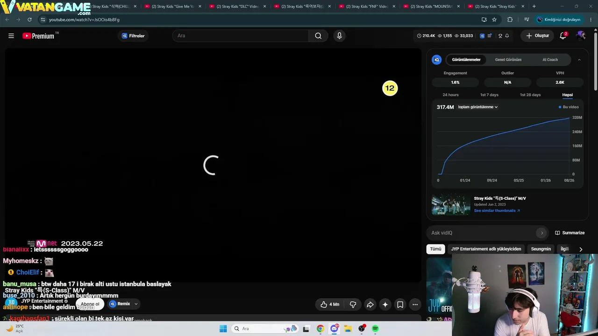Go to the YouTube Premium home logo
Screen dimensions: 598x336
[x=38, y=36]
